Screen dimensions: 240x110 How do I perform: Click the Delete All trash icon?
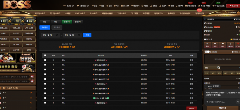click(x=232, y=52)
